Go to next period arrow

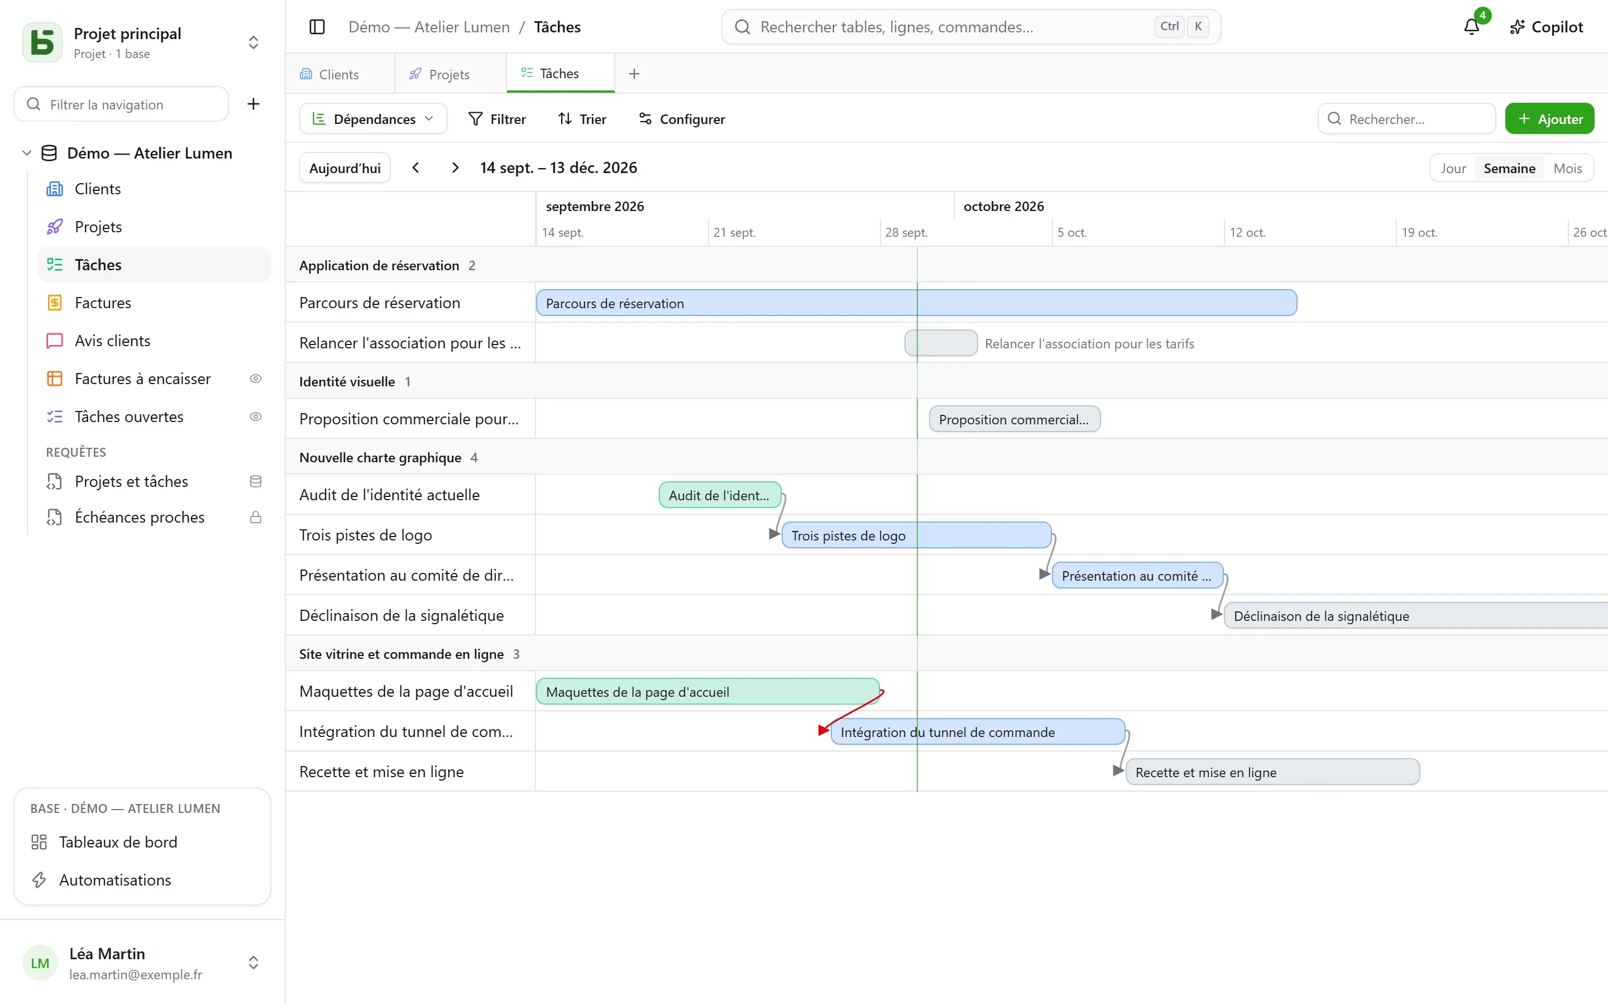[x=455, y=167]
